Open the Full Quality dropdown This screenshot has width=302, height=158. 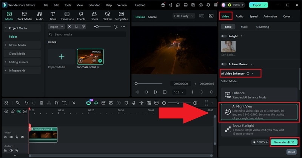pos(183,16)
